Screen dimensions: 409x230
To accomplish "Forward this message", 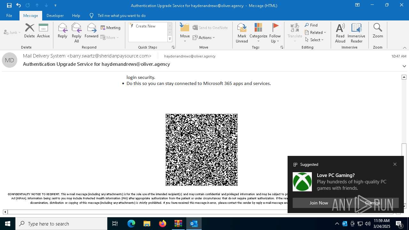I will point(91,31).
